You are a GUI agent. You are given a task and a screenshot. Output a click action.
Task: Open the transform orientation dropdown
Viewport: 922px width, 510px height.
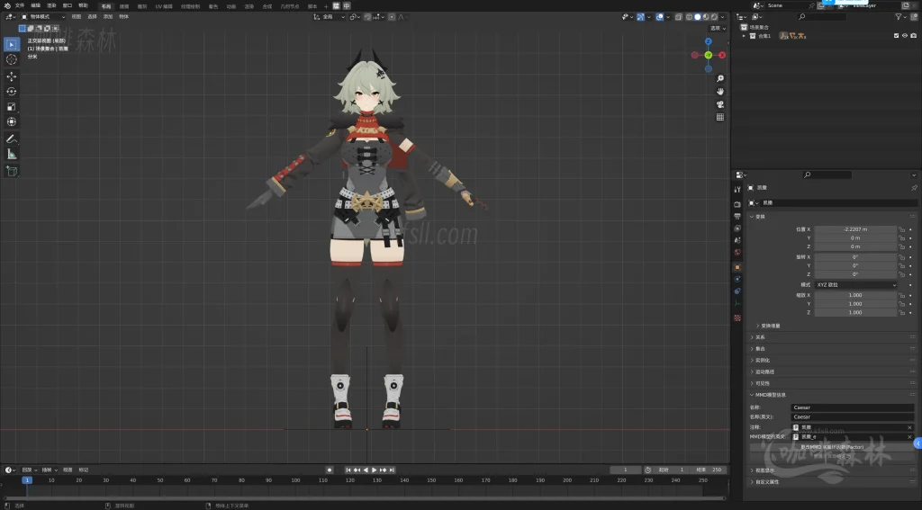(330, 17)
